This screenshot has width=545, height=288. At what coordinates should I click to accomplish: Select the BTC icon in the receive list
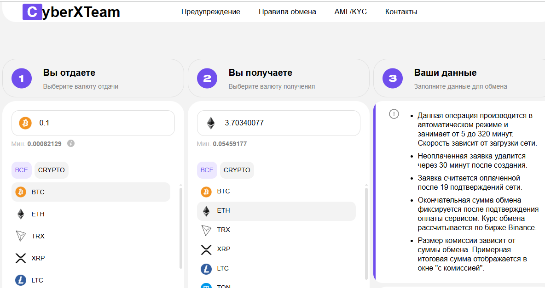click(x=206, y=192)
